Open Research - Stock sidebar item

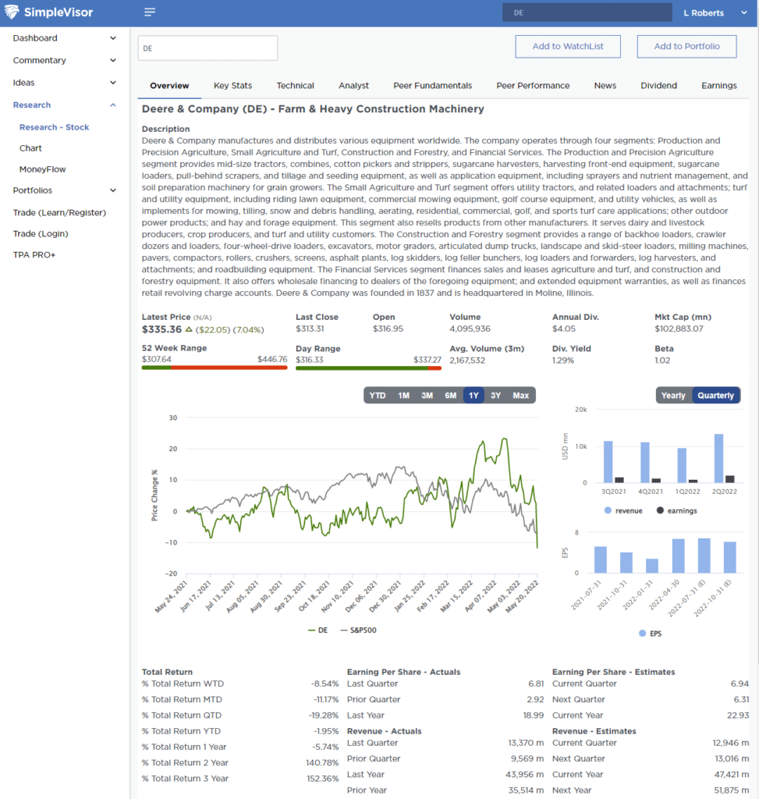[54, 127]
